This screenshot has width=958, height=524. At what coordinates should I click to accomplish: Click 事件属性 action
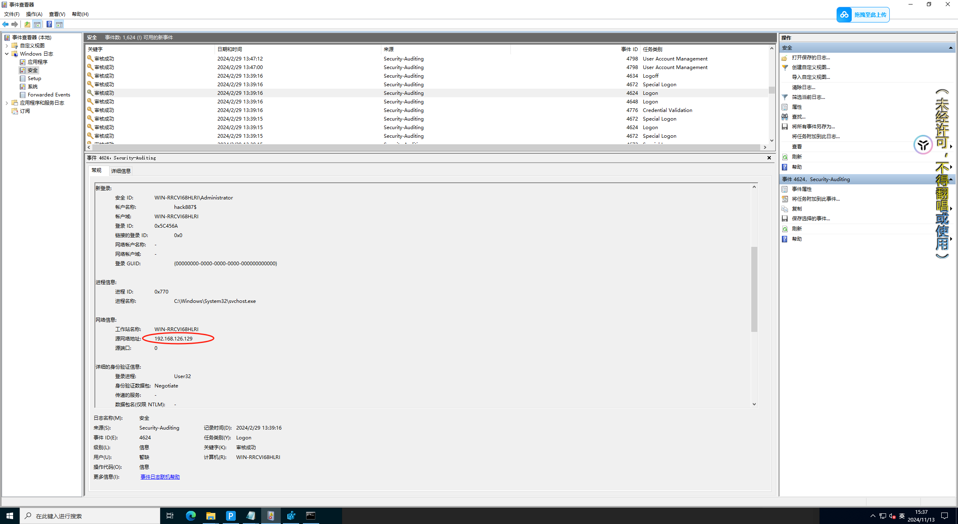802,189
